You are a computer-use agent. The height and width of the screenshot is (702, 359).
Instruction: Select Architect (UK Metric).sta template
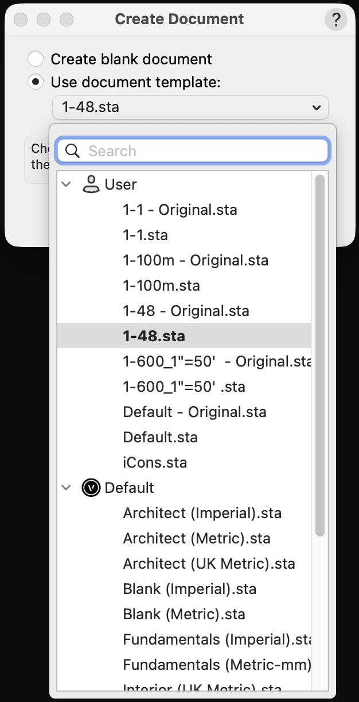[209, 564]
